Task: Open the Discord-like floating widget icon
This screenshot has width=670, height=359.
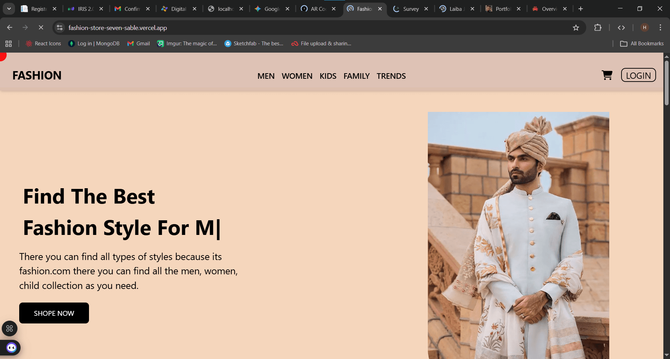Action: click(x=12, y=347)
